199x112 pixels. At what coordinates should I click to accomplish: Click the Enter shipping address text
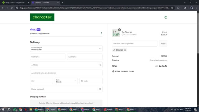click(x=158, y=60)
